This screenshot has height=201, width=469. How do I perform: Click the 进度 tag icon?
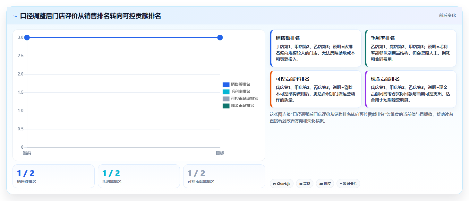coord(321,184)
